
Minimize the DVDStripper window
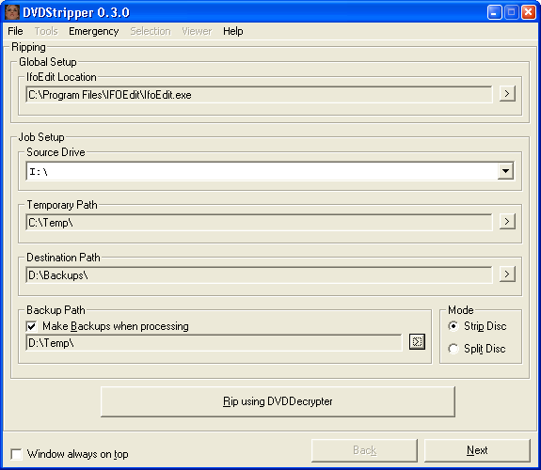[x=494, y=12]
